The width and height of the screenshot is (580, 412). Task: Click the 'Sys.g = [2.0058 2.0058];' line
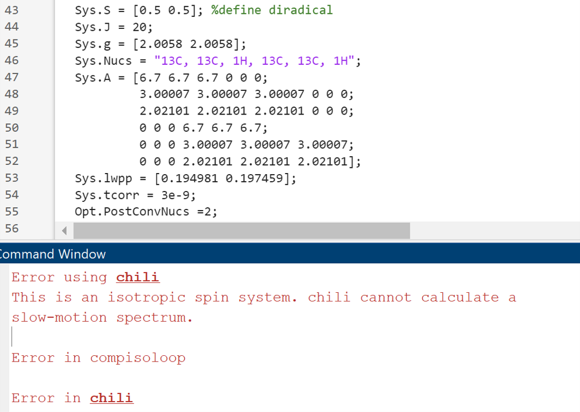coord(160,44)
